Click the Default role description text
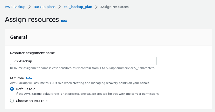This screenshot has width=215, height=112. coord(88,94)
